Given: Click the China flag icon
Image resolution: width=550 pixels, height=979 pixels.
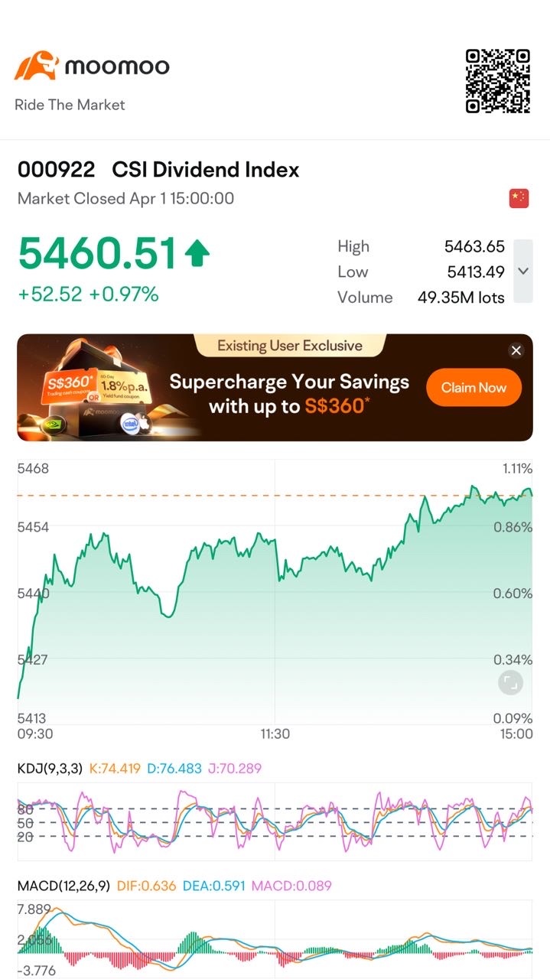Looking at the screenshot, I should pyautogui.click(x=519, y=198).
